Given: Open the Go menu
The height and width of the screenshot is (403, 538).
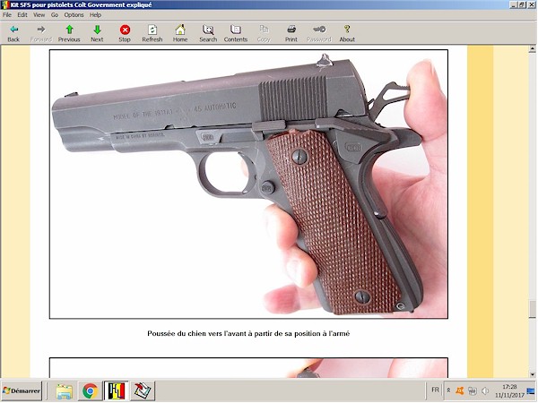Looking at the screenshot, I should (55, 14).
